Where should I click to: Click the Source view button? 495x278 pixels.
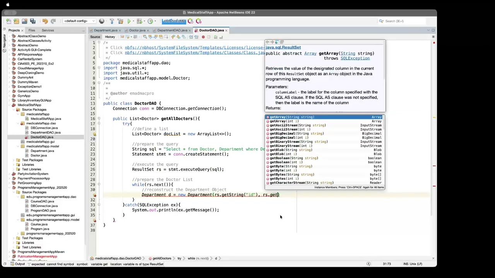coord(95,37)
